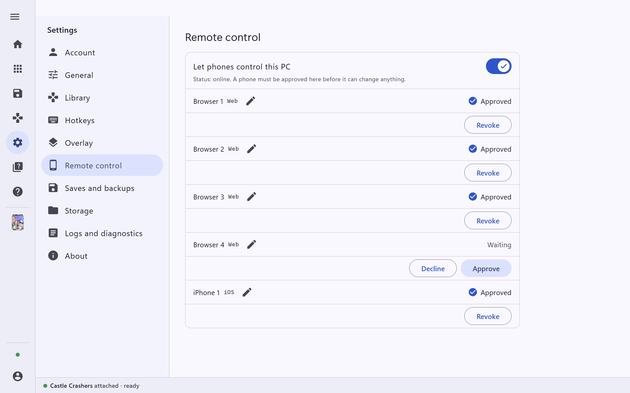Click the Waiting status for Browser 4
The height and width of the screenshot is (393, 630).
pos(499,245)
